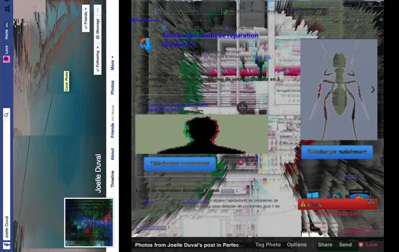Click left Télécharger maintenant button

click(180, 164)
